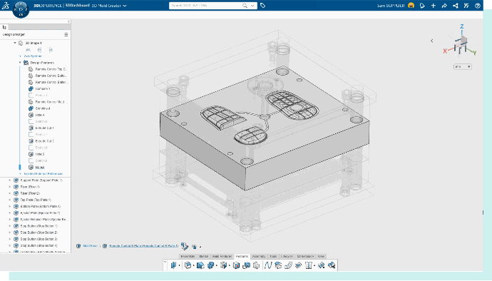Switch to the Assembly tab
Screen dimensions: 492x281
[259, 257]
